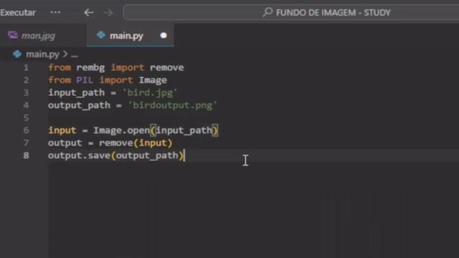
Task: Open the breadcrumb ellipsis symbol list
Action: pyautogui.click(x=75, y=54)
